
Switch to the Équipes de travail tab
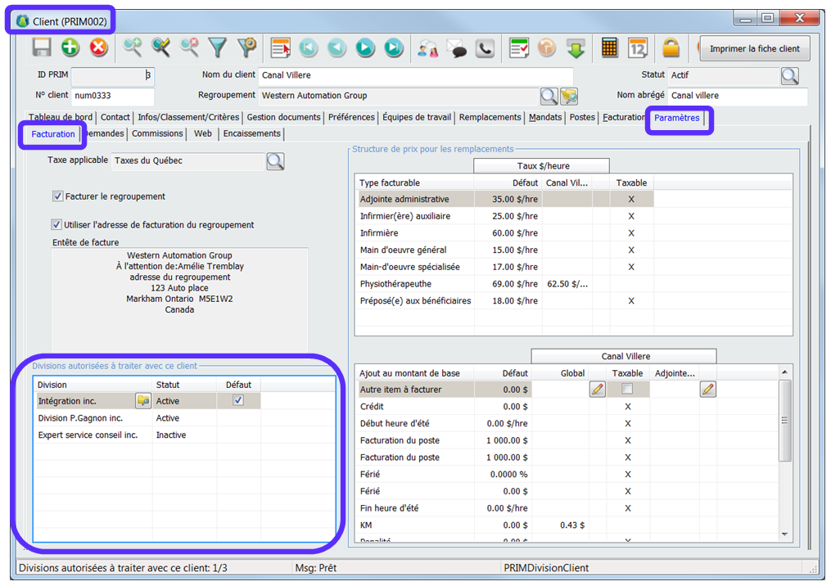pyautogui.click(x=416, y=118)
